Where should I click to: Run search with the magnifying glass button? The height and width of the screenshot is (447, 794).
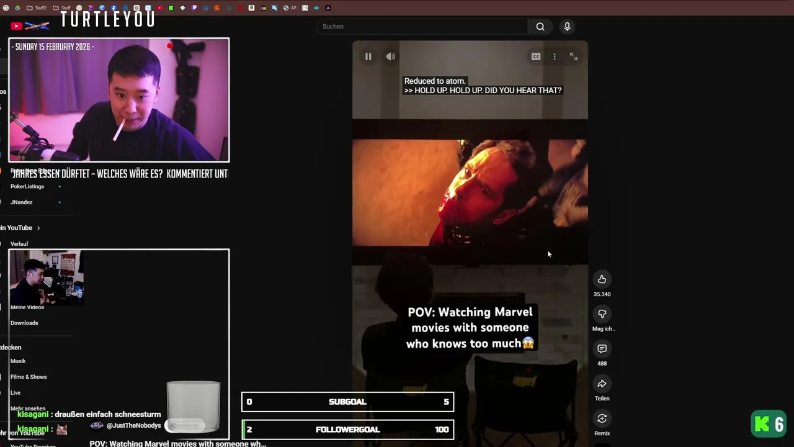point(540,27)
